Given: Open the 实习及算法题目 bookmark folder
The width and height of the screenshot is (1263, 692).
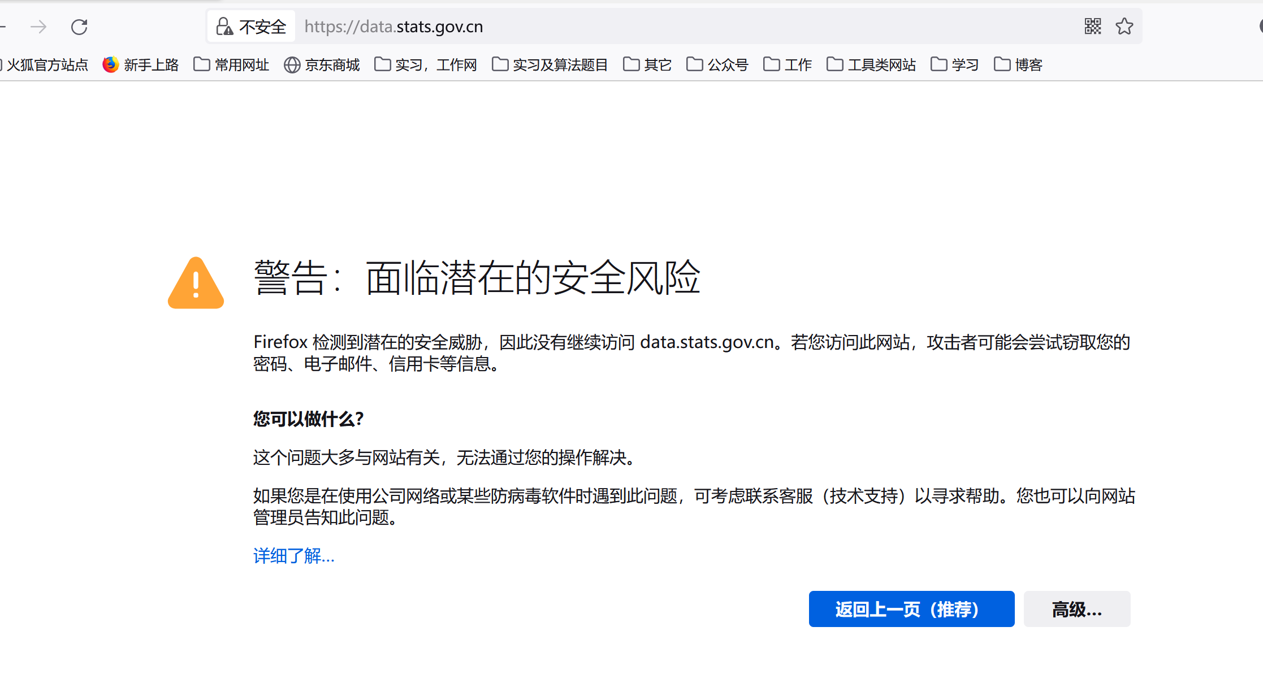Looking at the screenshot, I should click(550, 65).
